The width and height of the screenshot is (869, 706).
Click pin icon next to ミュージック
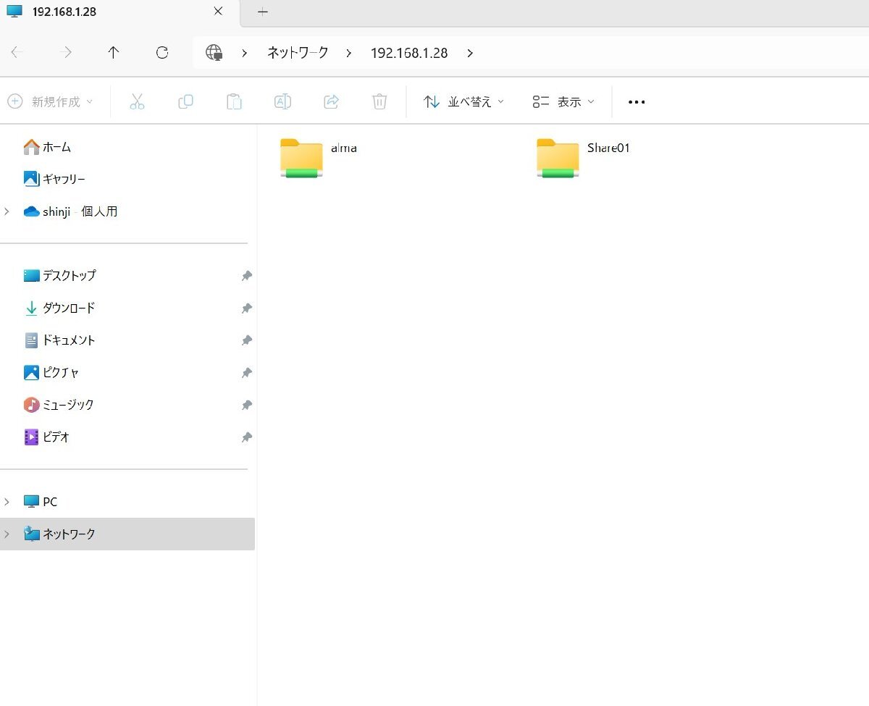click(x=247, y=405)
